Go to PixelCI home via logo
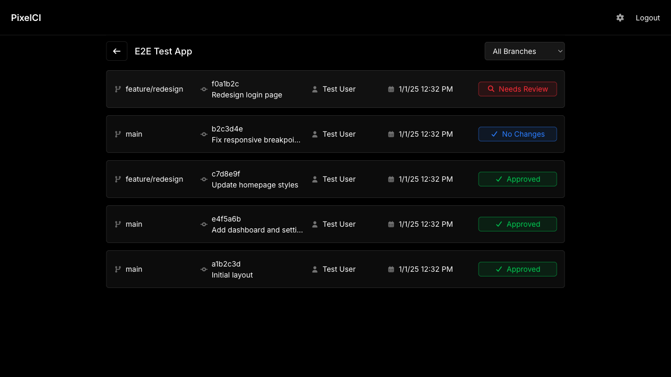 click(x=26, y=18)
